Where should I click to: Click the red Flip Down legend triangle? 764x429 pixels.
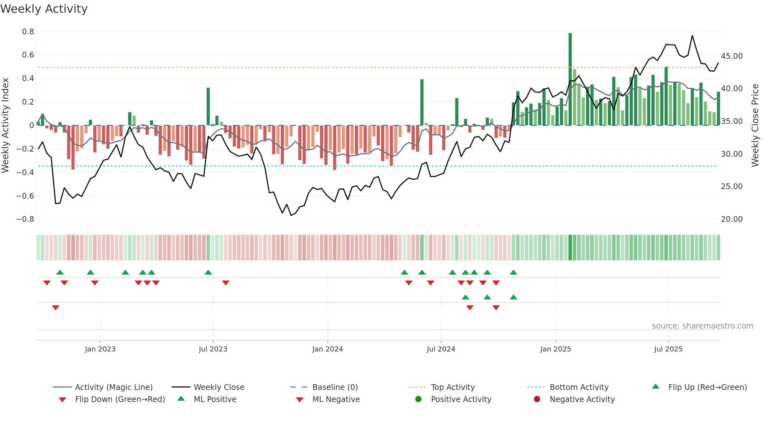coord(62,400)
